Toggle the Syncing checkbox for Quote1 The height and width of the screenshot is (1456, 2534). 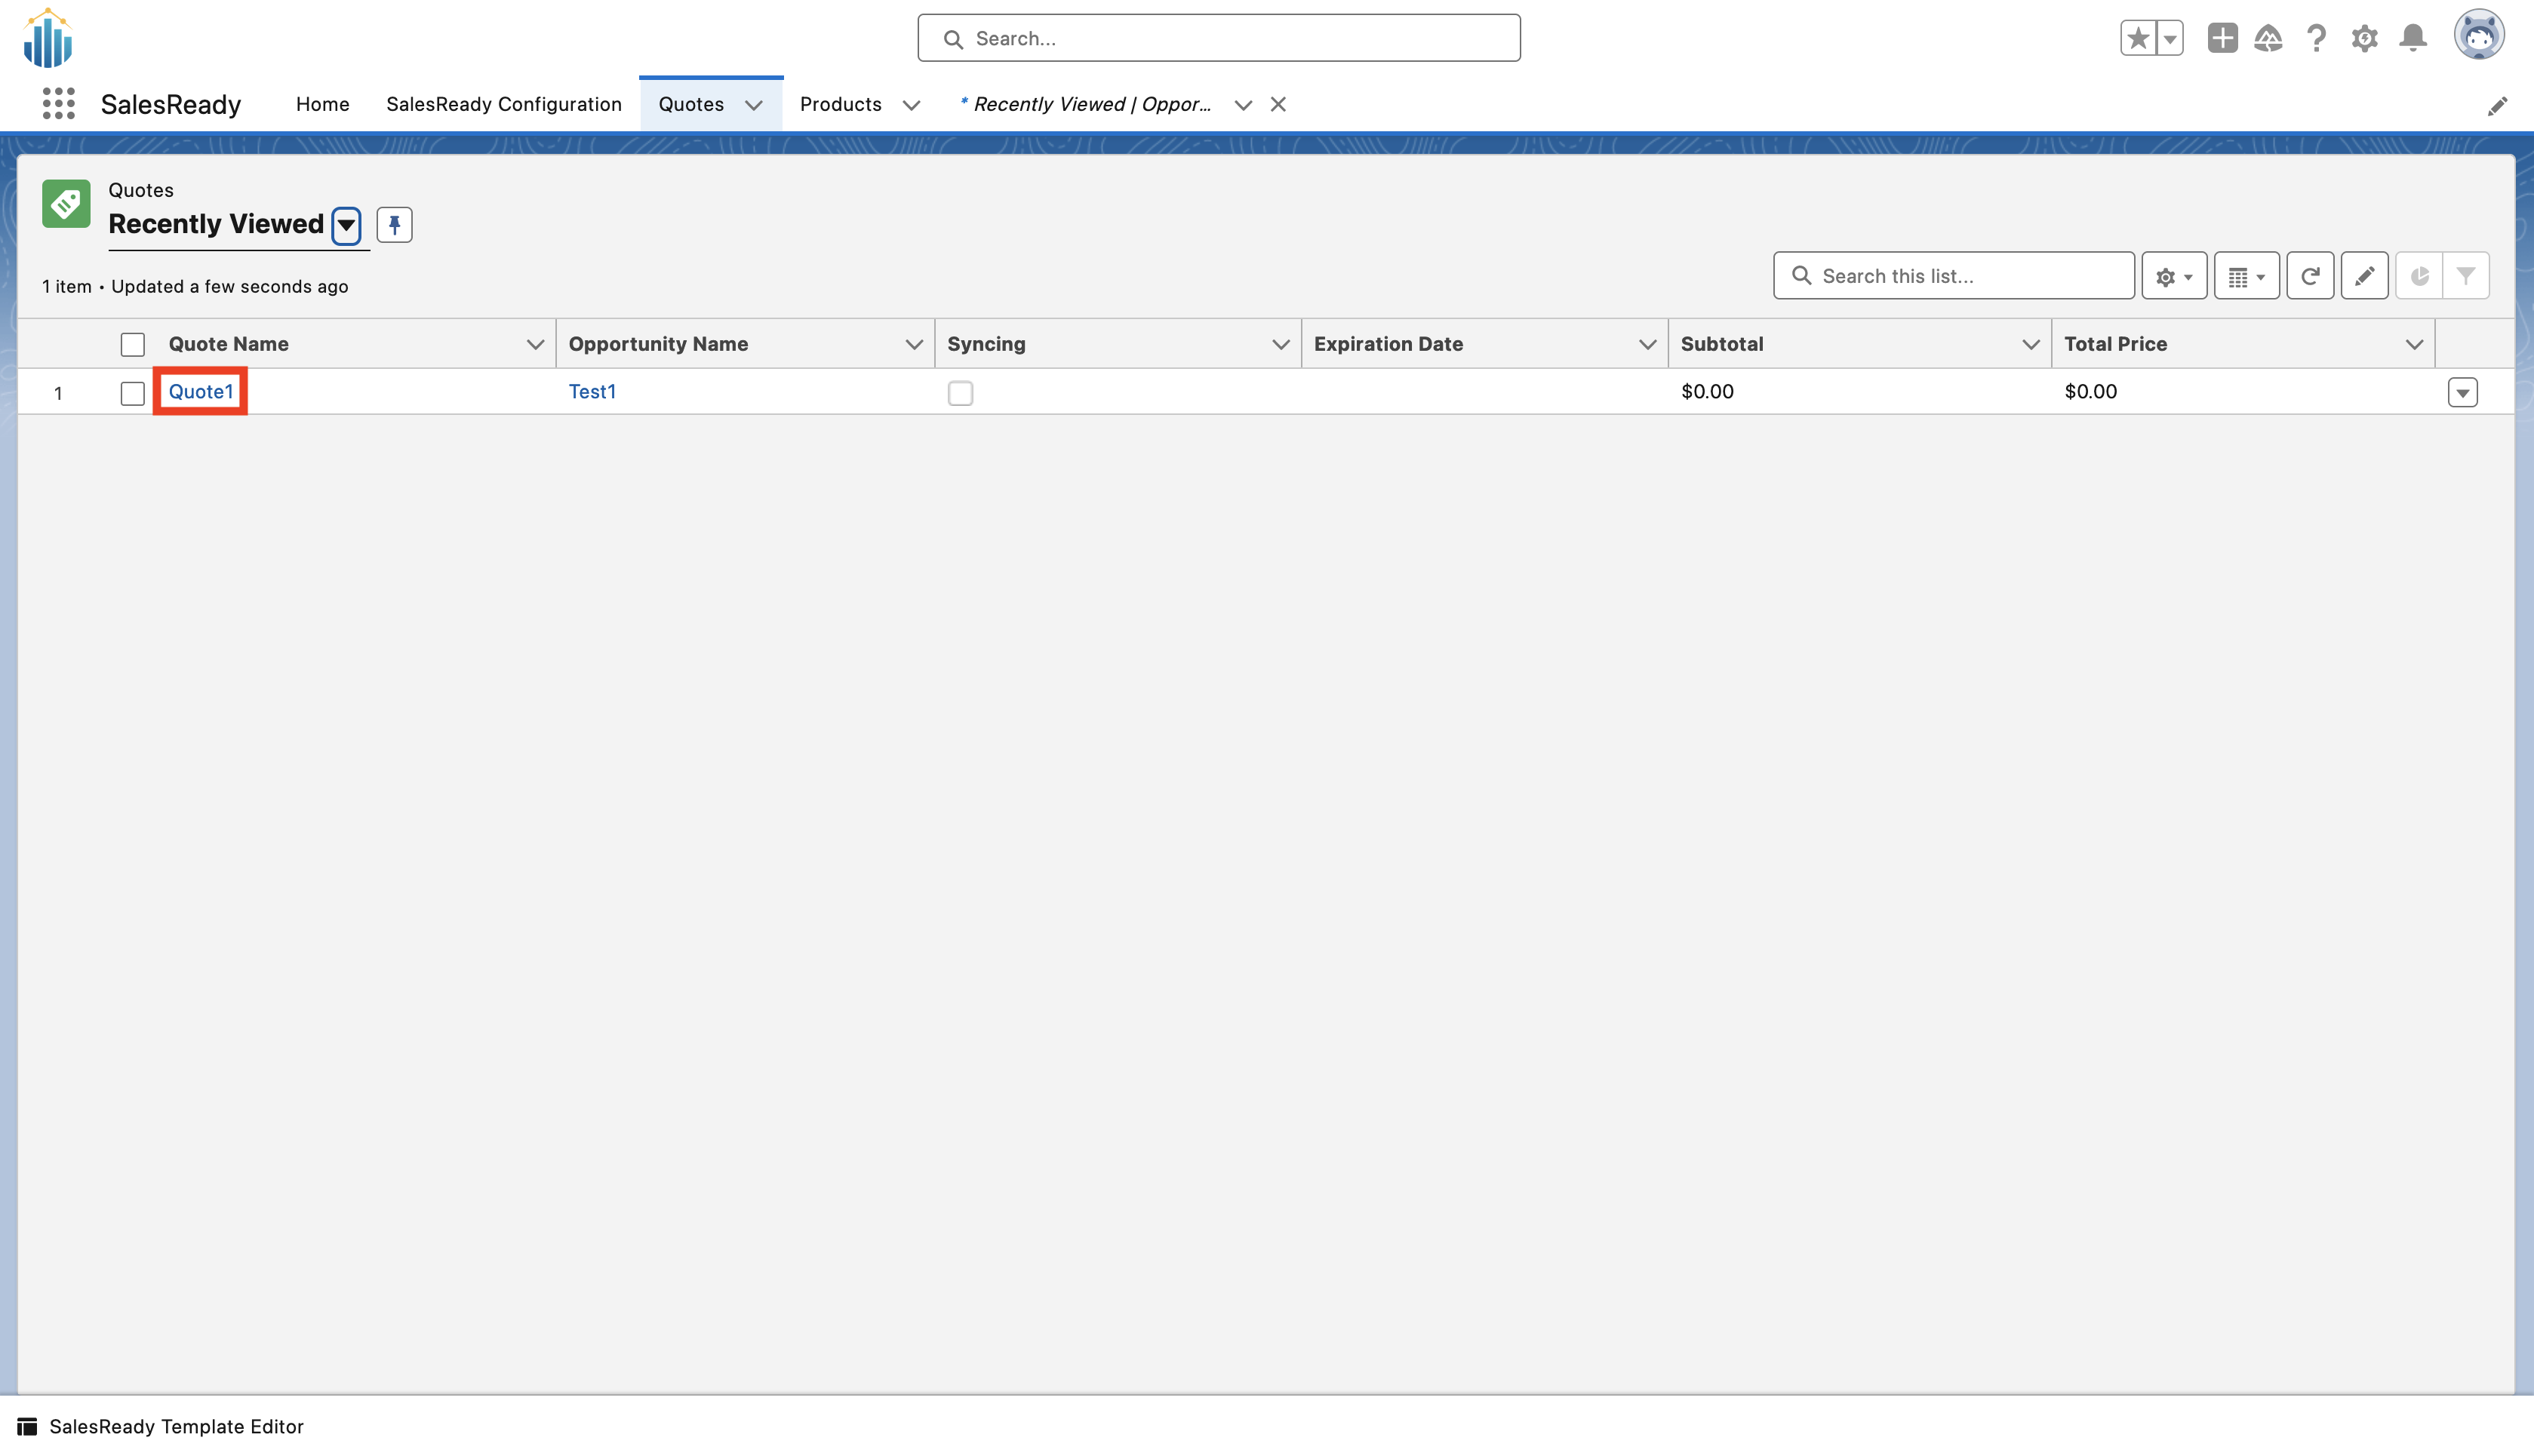[960, 393]
